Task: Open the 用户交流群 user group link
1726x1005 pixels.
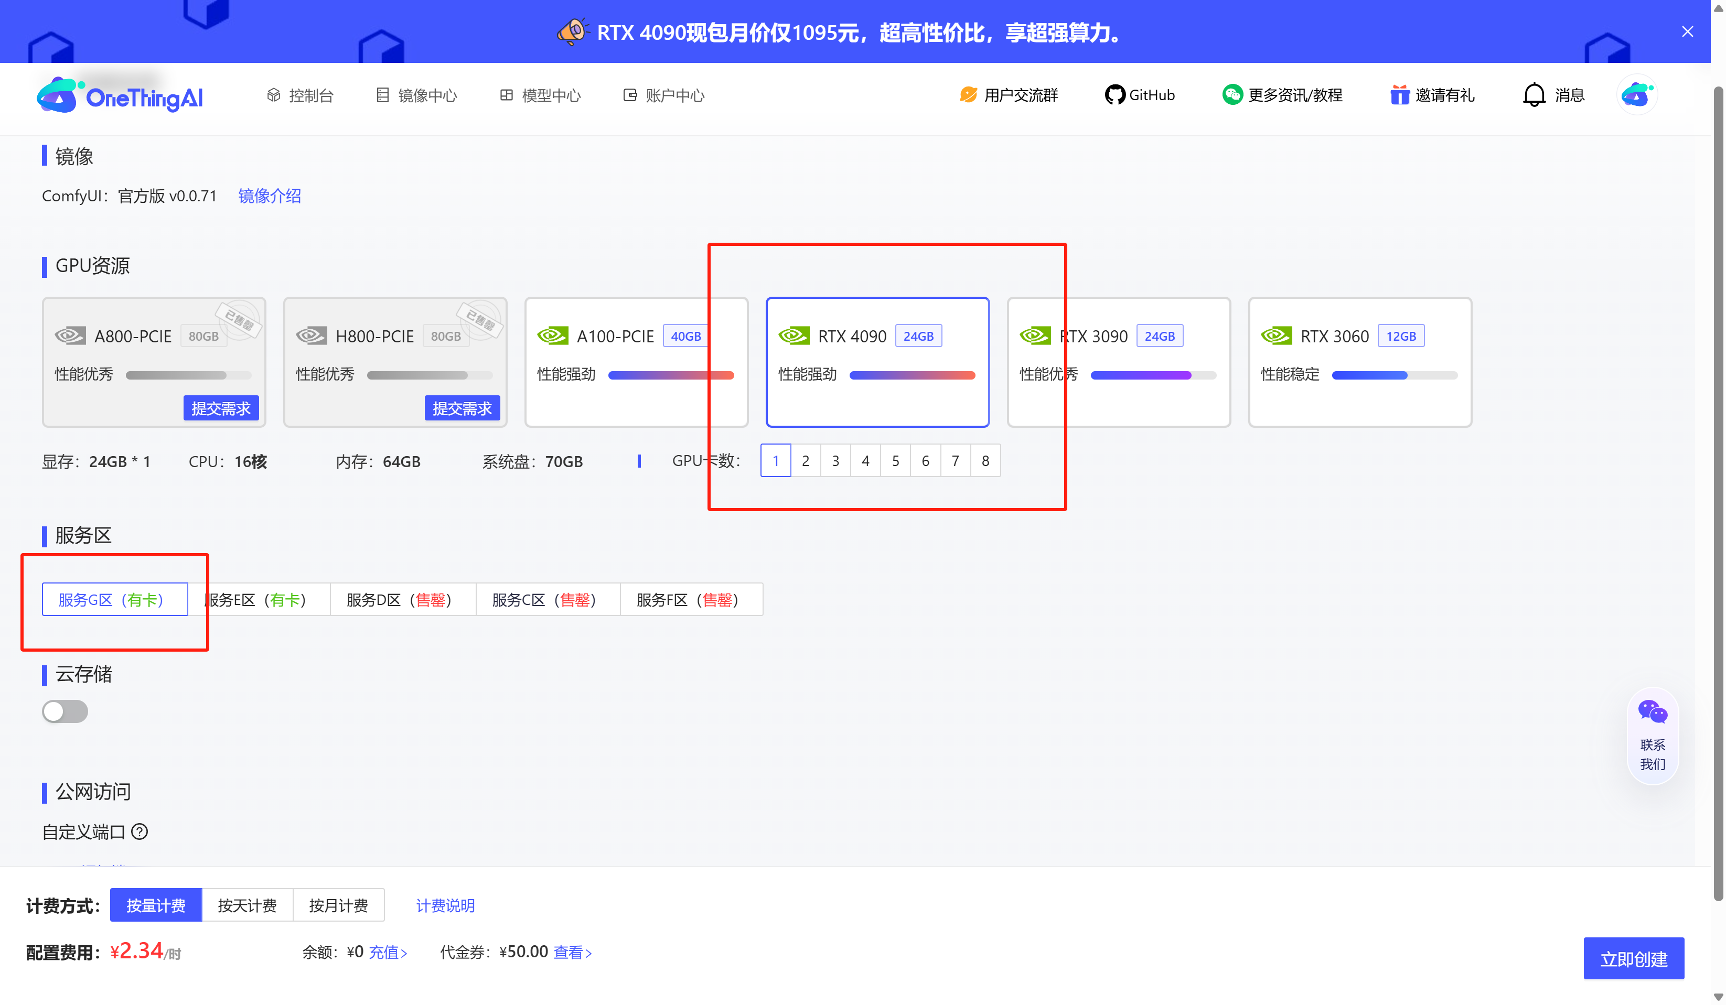Action: click(x=1009, y=95)
